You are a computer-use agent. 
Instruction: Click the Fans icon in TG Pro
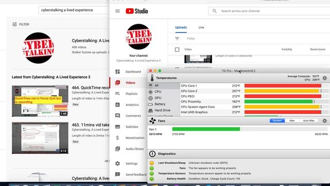point(153,121)
